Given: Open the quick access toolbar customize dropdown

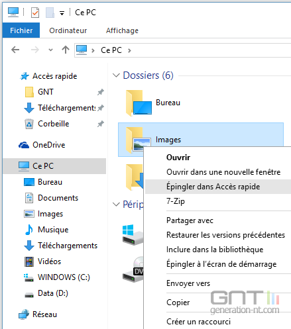Looking at the screenshot, I should 62,13.
